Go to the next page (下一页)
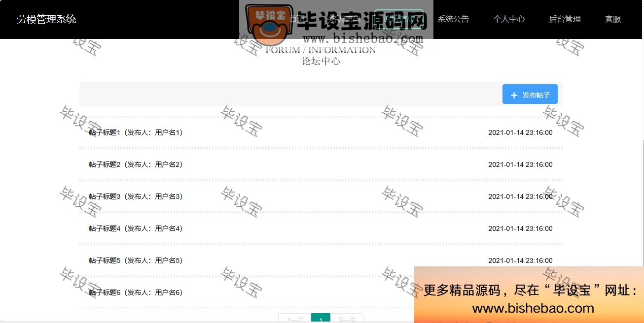This screenshot has height=323, width=644. point(347,319)
